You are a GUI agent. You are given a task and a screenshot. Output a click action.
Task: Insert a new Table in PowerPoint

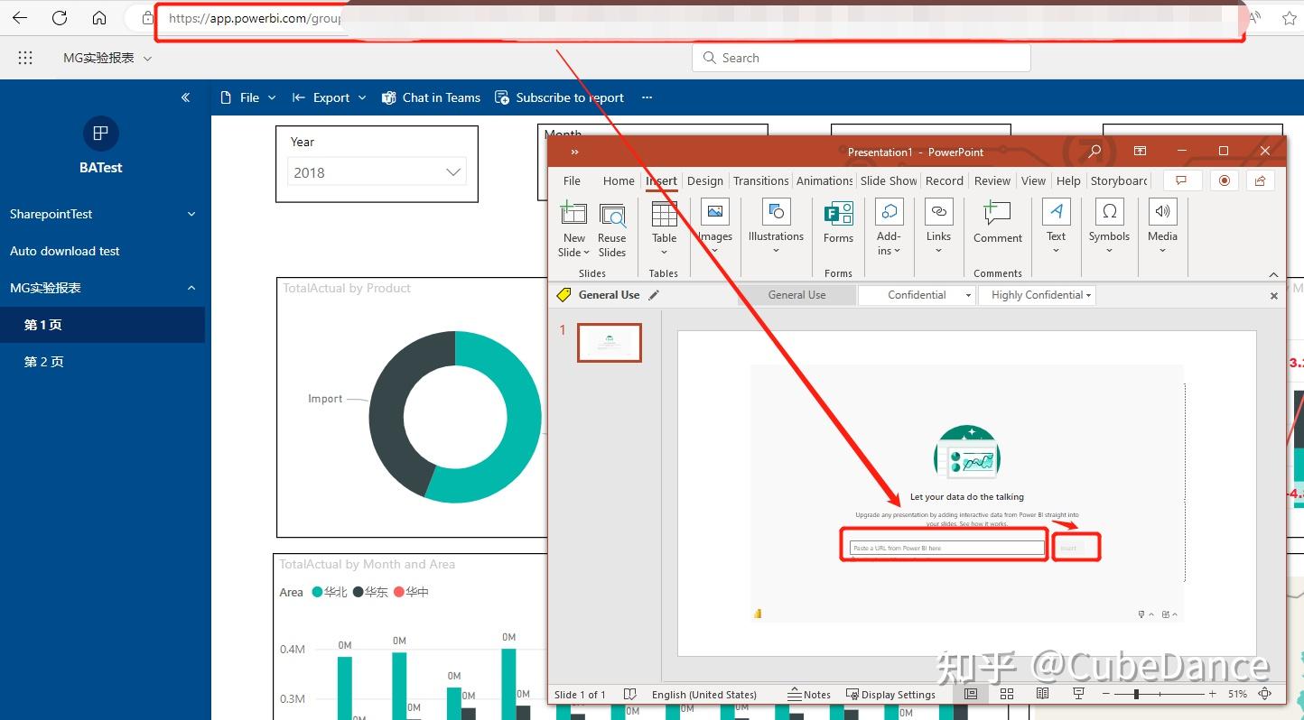click(x=665, y=226)
